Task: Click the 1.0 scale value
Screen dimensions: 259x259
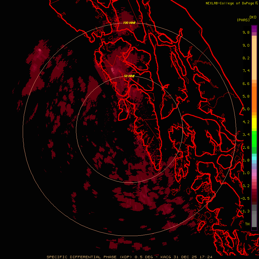Action: 246,173
